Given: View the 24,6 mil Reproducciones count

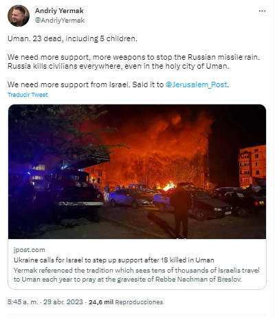Looking at the screenshot, I should pyautogui.click(x=126, y=302).
